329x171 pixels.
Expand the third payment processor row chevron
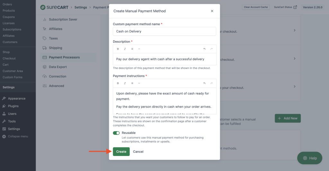[x=295, y=86]
